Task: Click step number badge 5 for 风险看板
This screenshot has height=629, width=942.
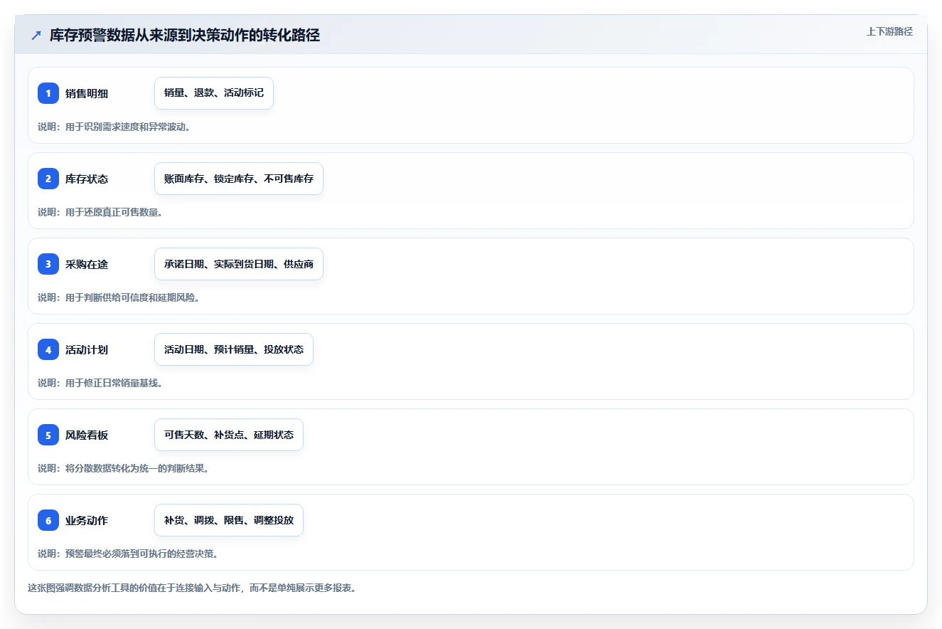Action: [48, 435]
